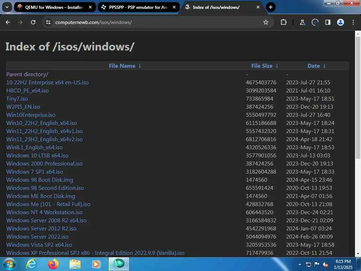Download Windows Vista SP2 x64.iso
Screen dimensions: 361x271
coord(39,245)
